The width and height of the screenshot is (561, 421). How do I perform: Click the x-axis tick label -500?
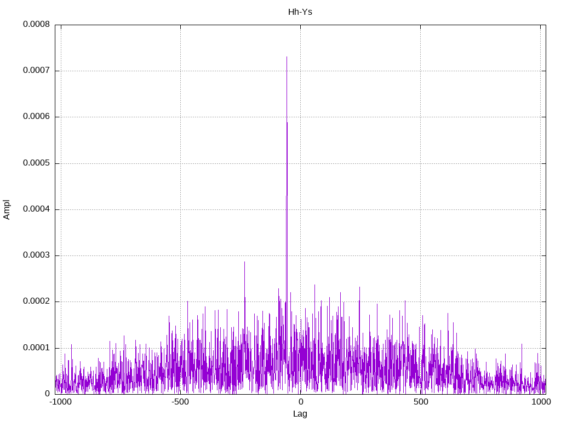click(x=180, y=402)
